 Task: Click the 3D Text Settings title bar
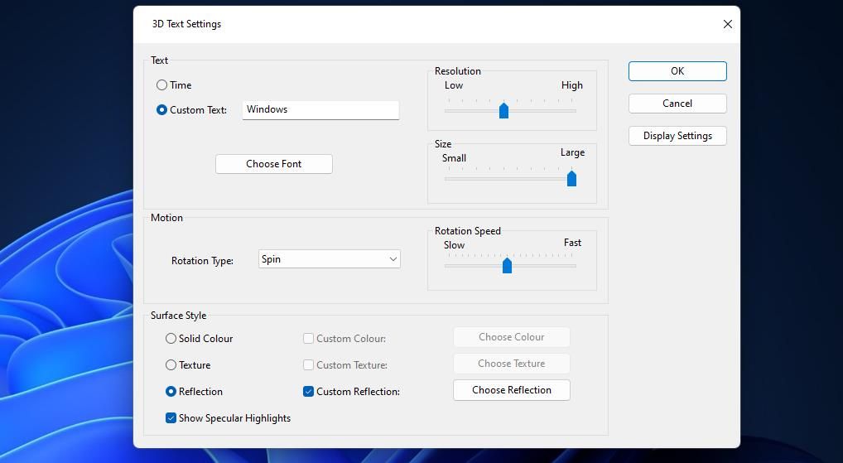[414, 24]
